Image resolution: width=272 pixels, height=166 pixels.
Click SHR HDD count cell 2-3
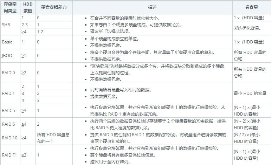[x=28, y=25]
